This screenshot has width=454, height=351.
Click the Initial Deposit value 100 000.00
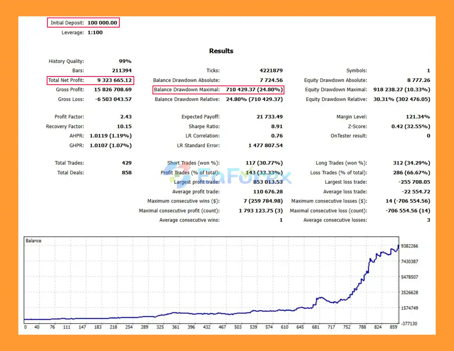(x=102, y=23)
